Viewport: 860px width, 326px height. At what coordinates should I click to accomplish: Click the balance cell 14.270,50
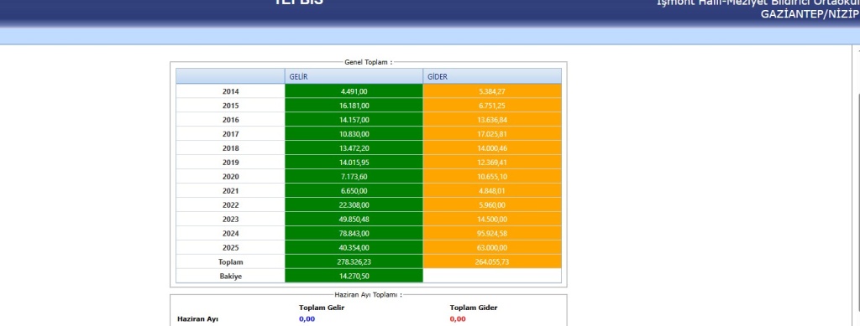[354, 277]
